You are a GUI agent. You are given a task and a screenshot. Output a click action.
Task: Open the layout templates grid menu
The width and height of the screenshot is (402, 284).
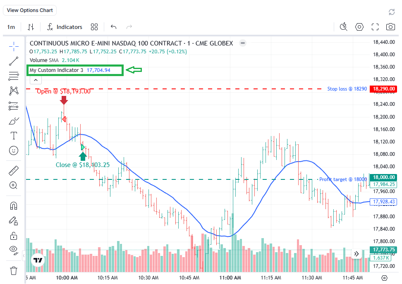pyautogui.click(x=94, y=27)
